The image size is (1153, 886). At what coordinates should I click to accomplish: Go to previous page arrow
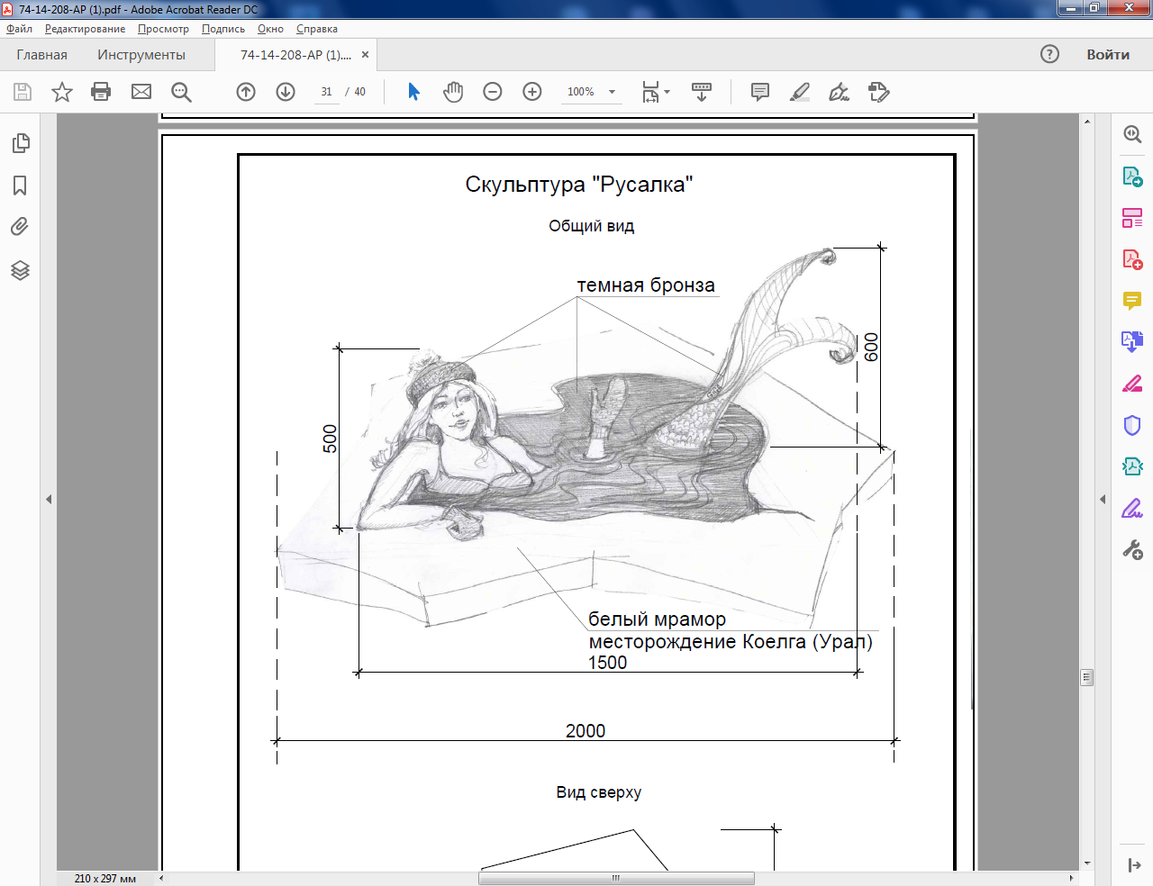pos(246,92)
